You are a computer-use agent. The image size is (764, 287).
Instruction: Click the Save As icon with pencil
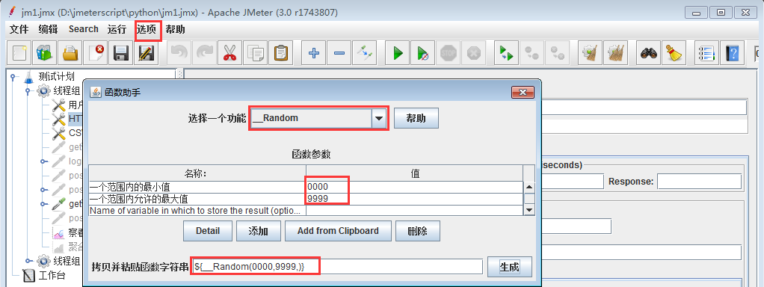(146, 52)
